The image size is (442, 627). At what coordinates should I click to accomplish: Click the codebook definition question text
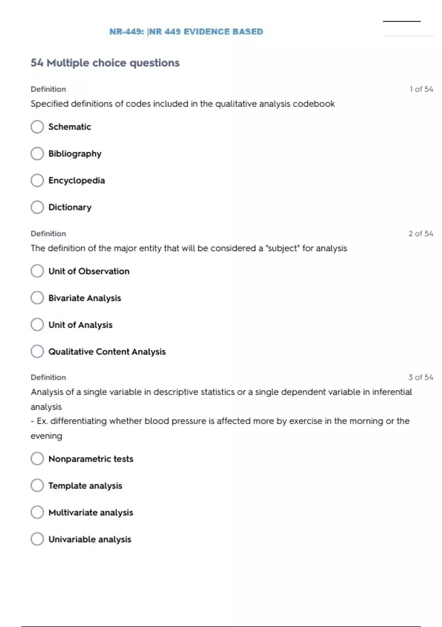[x=183, y=104]
